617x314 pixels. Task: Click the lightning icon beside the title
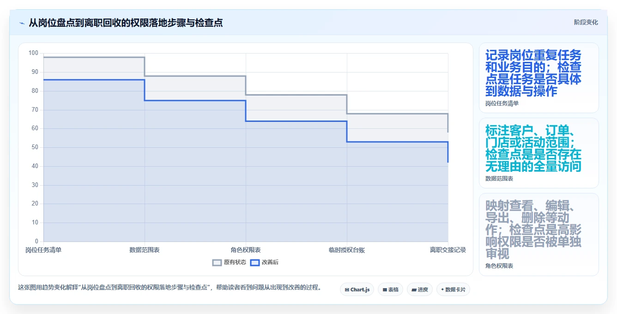[x=22, y=23]
